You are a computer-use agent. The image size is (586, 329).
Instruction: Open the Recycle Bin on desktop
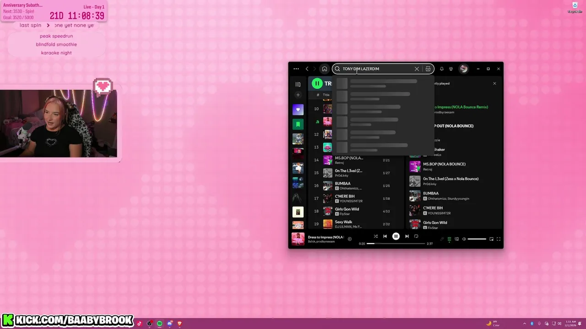[x=575, y=7]
